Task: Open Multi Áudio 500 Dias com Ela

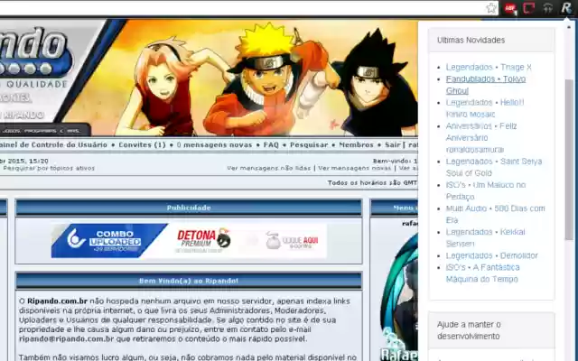Action: point(496,215)
